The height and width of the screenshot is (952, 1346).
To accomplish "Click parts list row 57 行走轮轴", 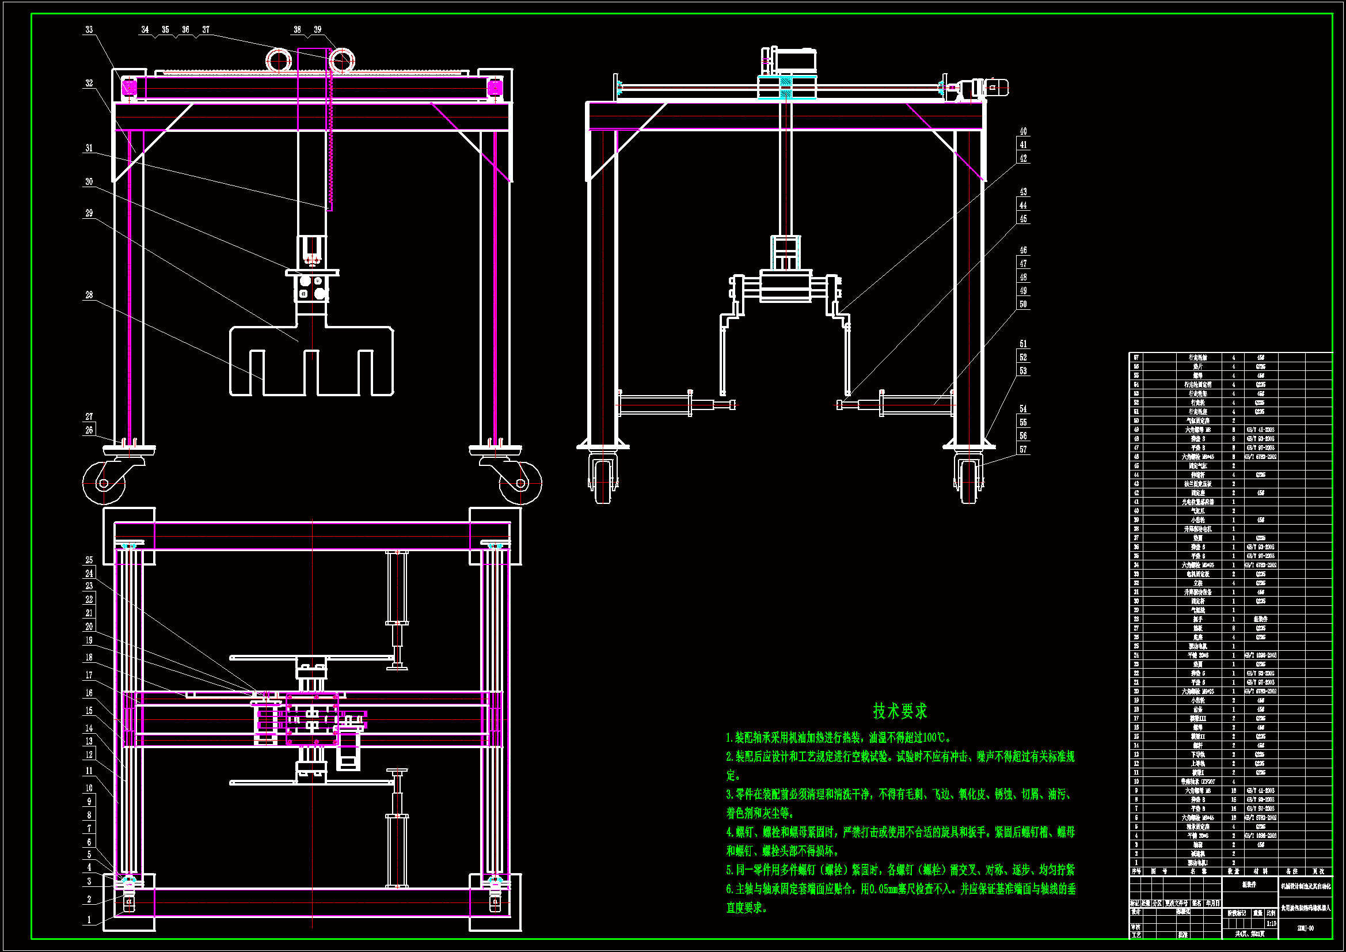I will (1197, 357).
